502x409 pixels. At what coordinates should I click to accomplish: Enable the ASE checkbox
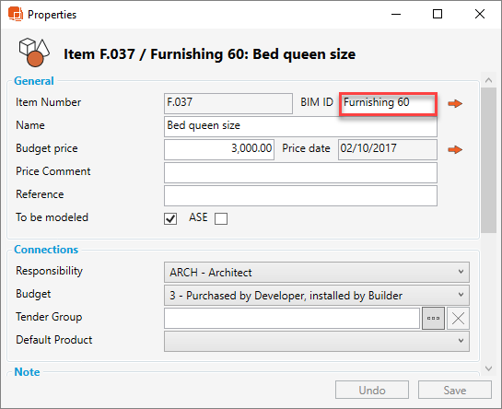click(221, 218)
